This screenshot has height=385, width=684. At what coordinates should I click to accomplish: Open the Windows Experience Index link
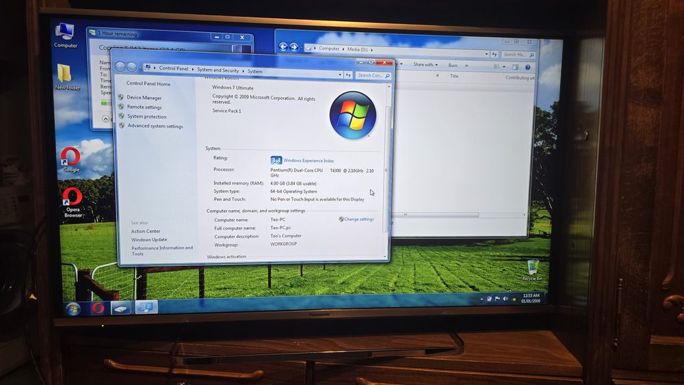(x=309, y=161)
